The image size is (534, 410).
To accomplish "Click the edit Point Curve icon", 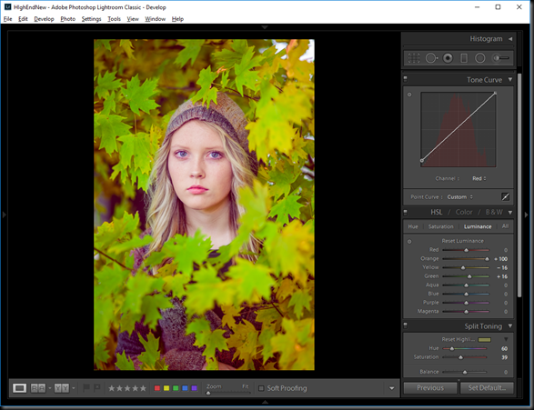I will point(506,196).
